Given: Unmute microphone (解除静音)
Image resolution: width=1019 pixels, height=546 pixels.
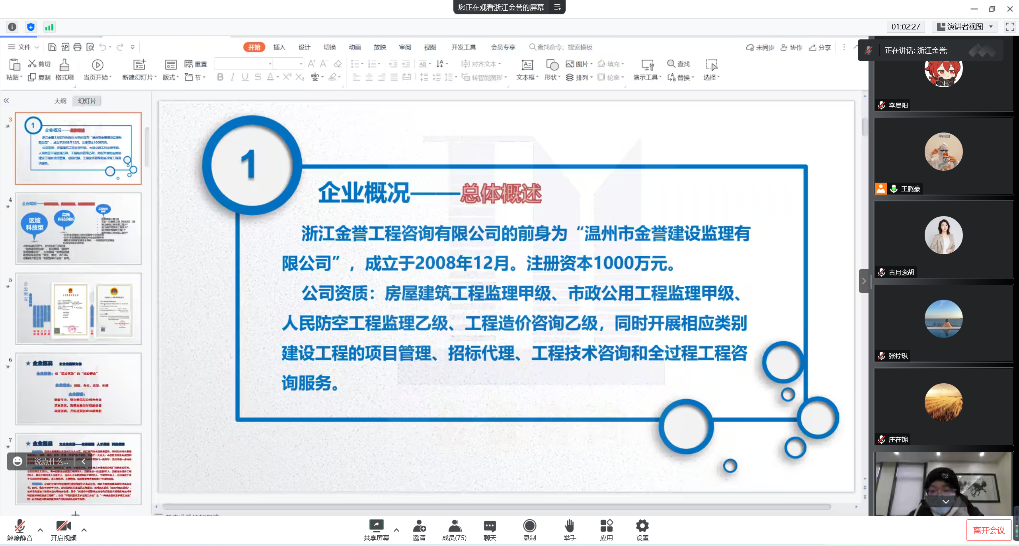Looking at the screenshot, I should (20, 530).
